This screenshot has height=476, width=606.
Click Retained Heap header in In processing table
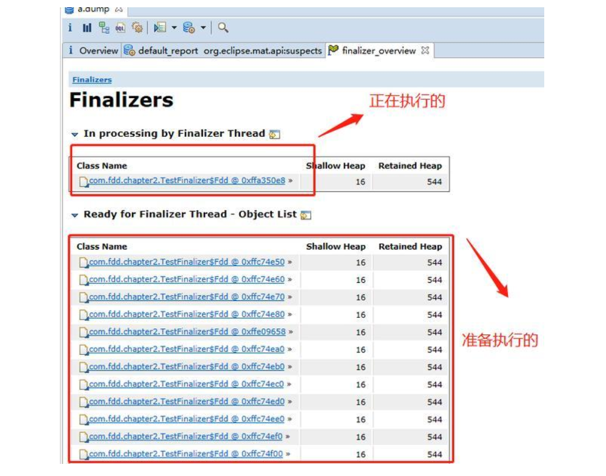coord(410,166)
